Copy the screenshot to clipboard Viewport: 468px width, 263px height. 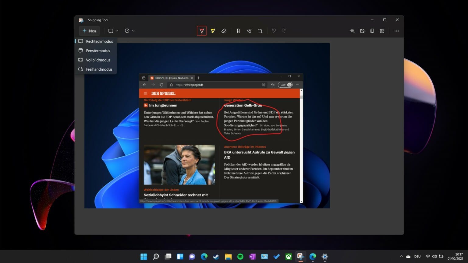click(x=372, y=31)
